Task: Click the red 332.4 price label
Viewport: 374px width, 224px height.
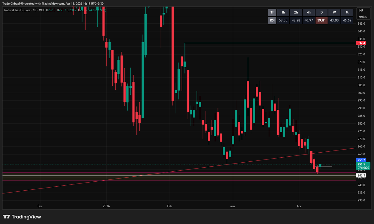Action: 362,43
